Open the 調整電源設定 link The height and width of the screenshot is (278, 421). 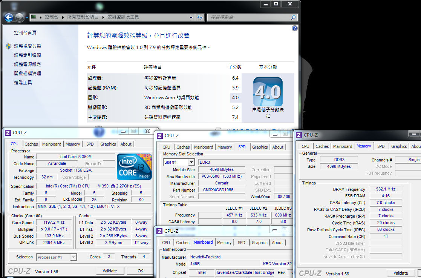click(x=28, y=65)
